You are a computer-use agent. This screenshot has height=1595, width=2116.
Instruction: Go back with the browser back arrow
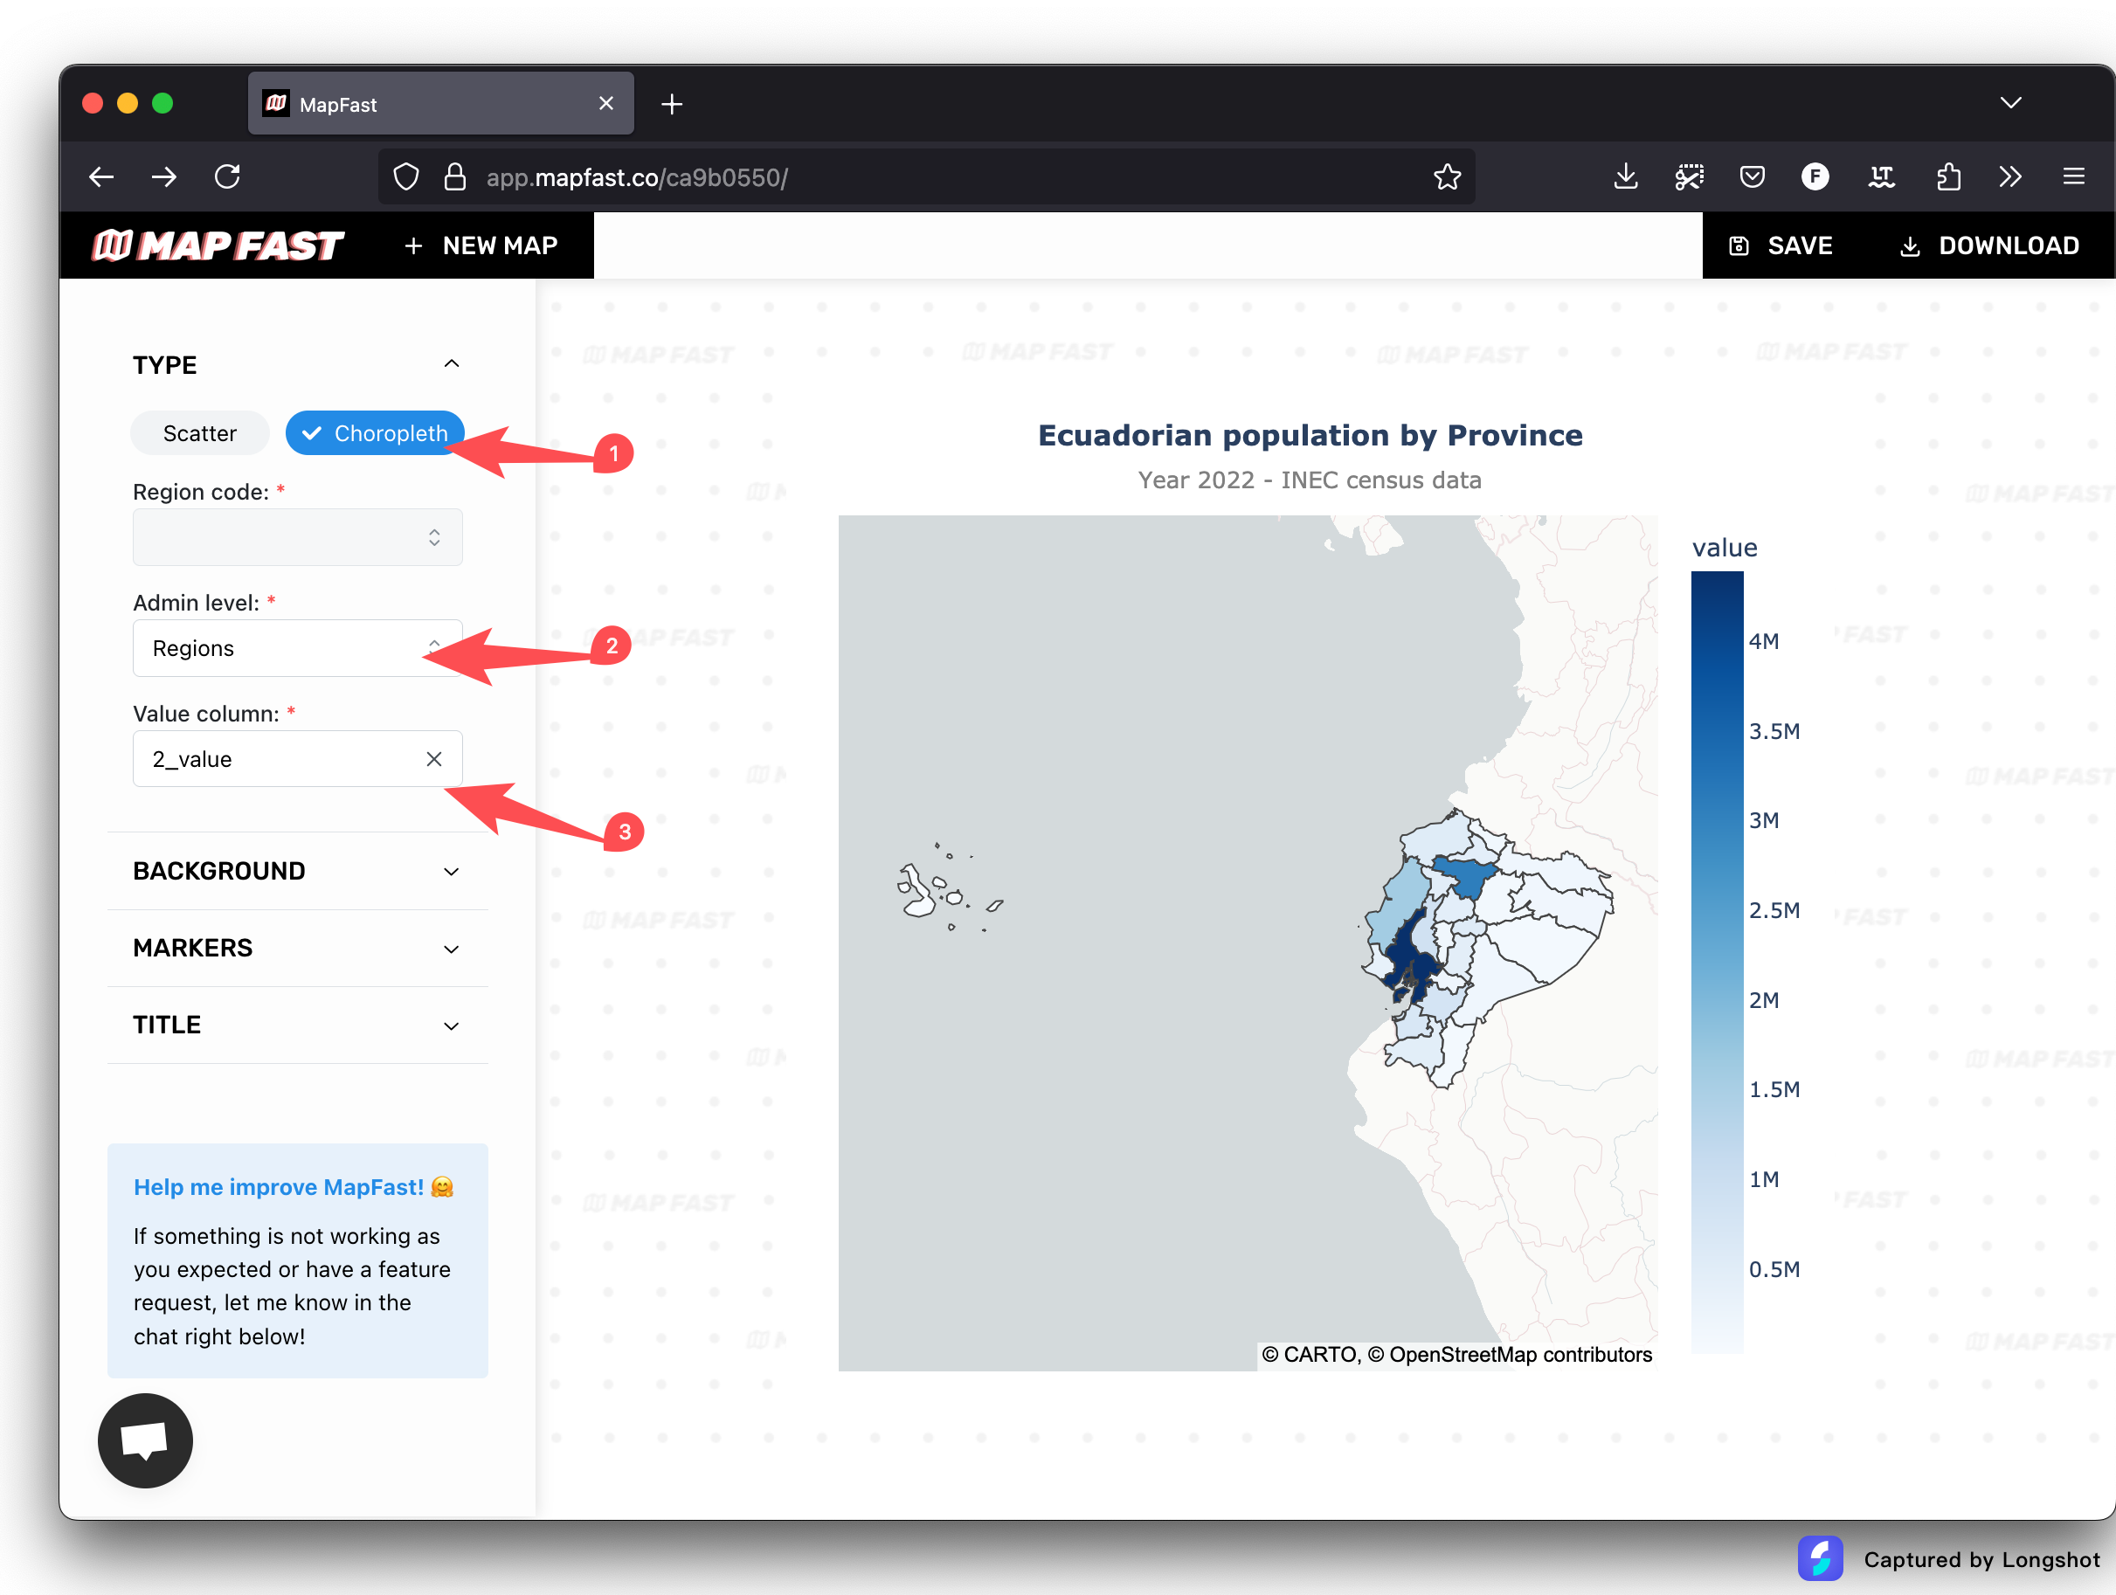tap(101, 177)
